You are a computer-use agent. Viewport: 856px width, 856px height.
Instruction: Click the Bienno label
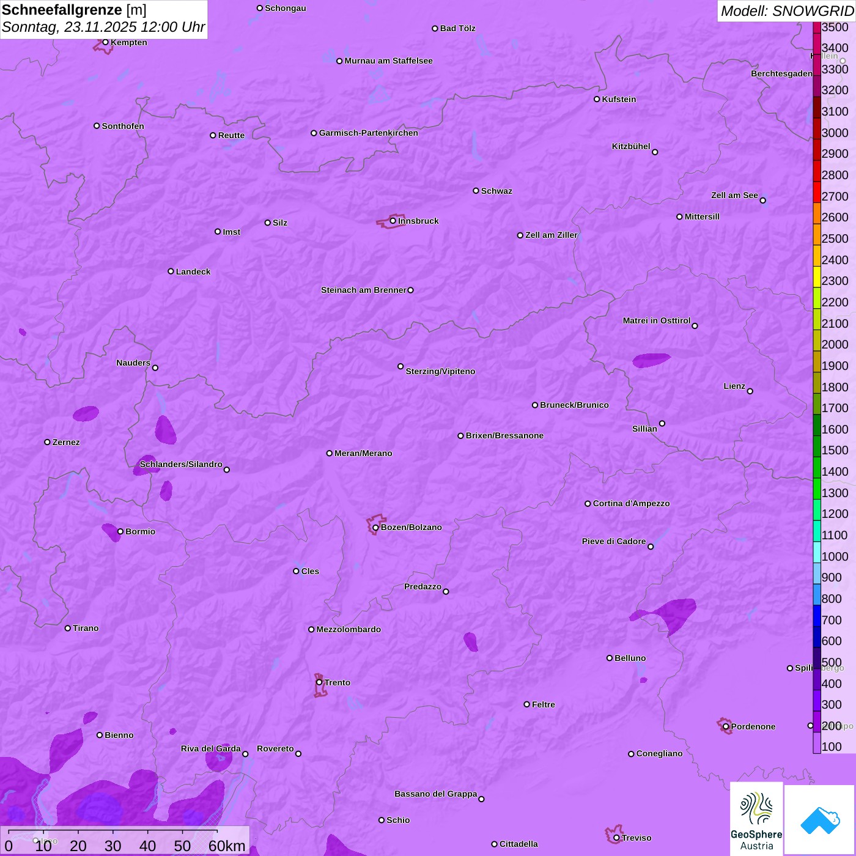point(119,735)
